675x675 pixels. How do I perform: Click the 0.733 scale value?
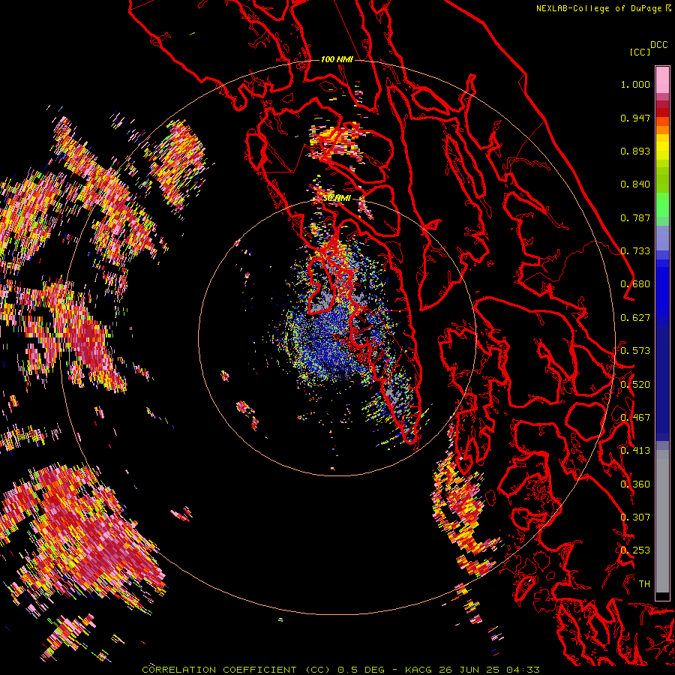point(635,251)
